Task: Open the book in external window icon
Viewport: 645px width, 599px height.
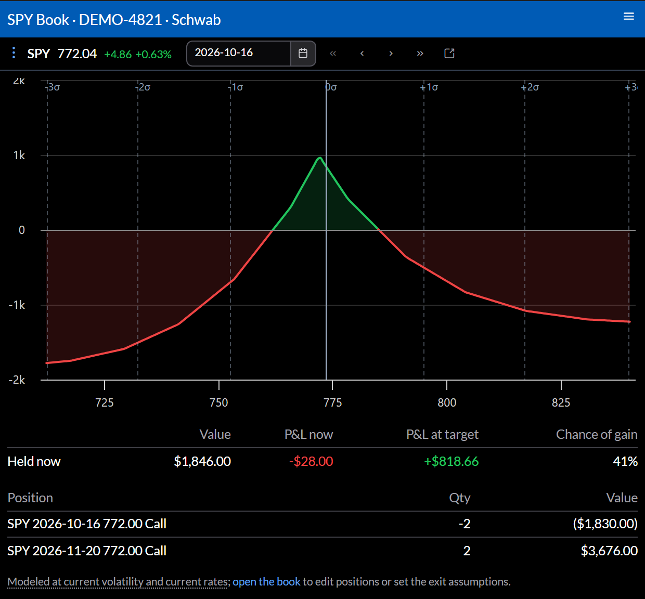Action: click(x=449, y=54)
